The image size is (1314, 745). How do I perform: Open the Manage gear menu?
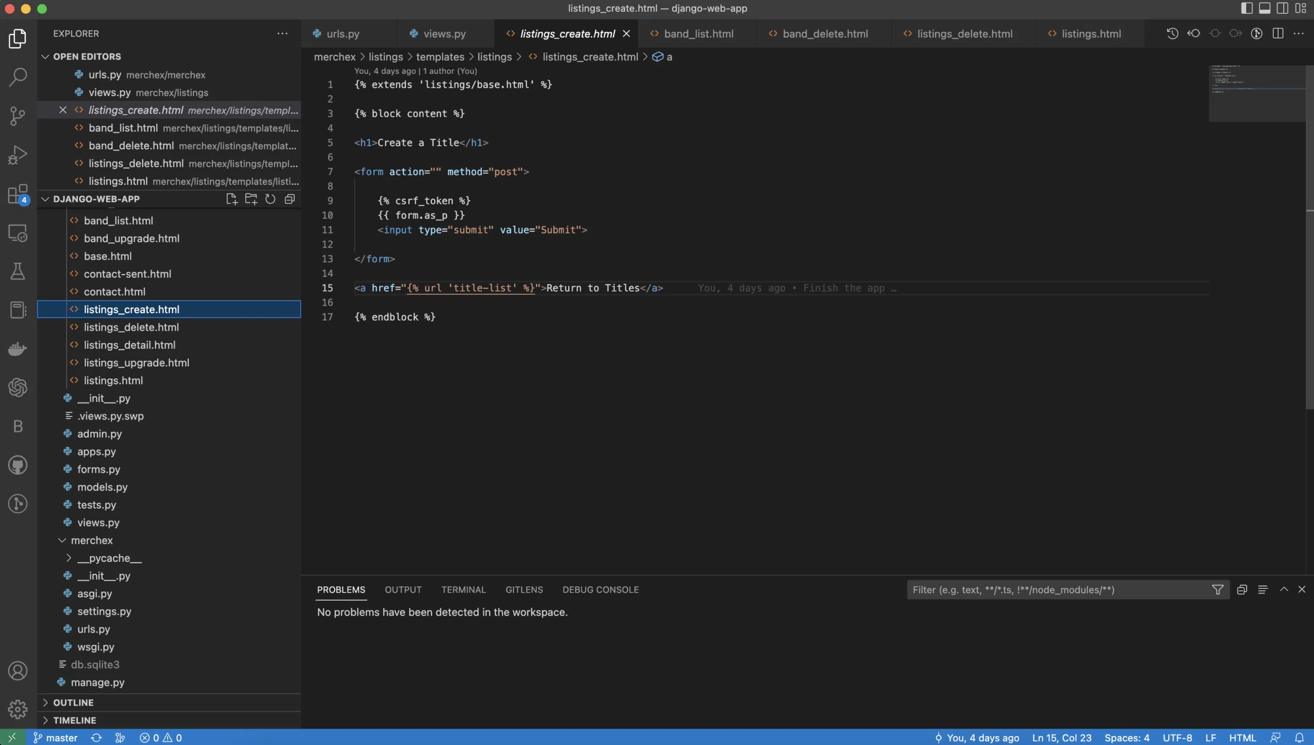click(x=18, y=710)
